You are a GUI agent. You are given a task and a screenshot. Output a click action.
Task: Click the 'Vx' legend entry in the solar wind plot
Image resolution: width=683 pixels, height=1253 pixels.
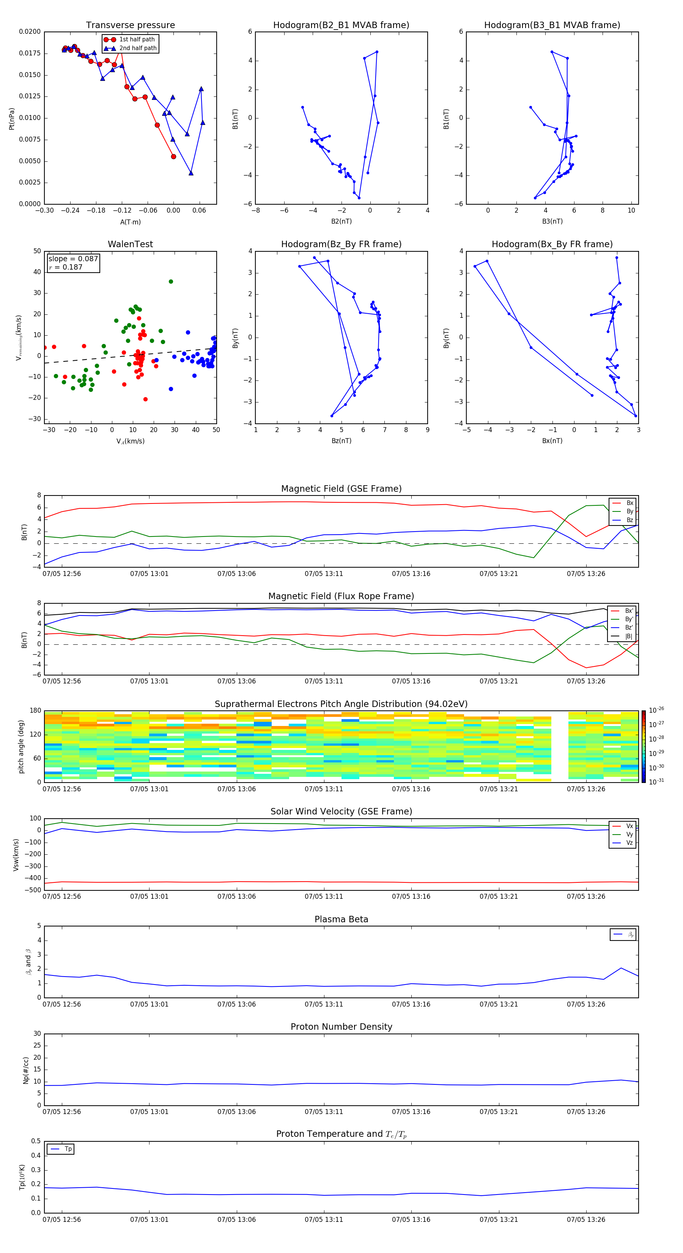point(623,826)
